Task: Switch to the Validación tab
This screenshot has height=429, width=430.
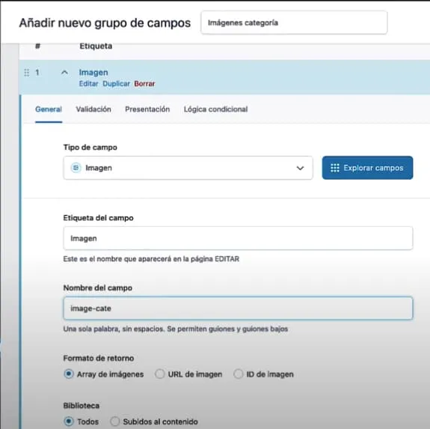Action: pos(93,109)
